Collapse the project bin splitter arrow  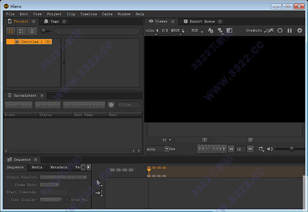(63, 63)
